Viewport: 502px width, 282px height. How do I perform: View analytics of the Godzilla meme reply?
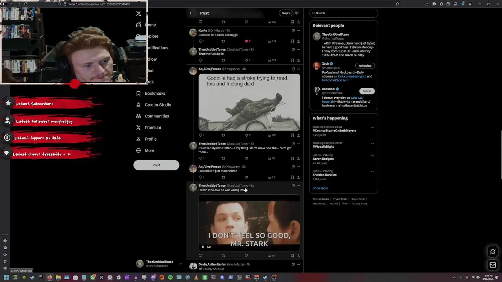[x=272, y=135]
